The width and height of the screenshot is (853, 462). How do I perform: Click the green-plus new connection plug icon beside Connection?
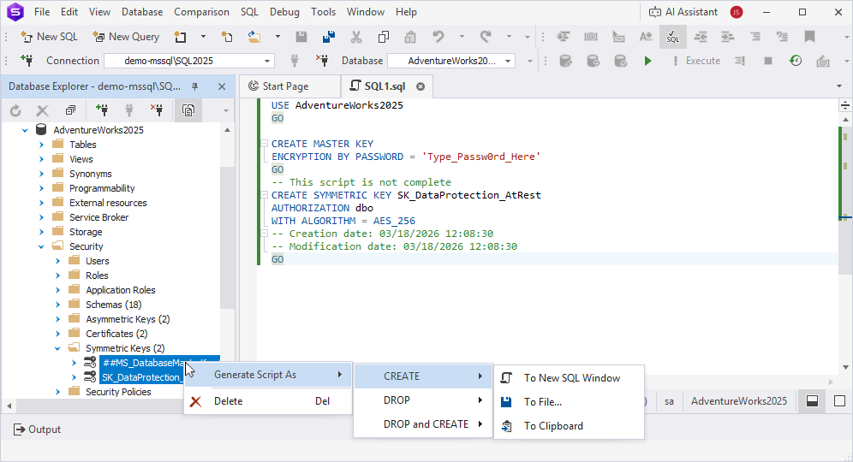click(26, 61)
